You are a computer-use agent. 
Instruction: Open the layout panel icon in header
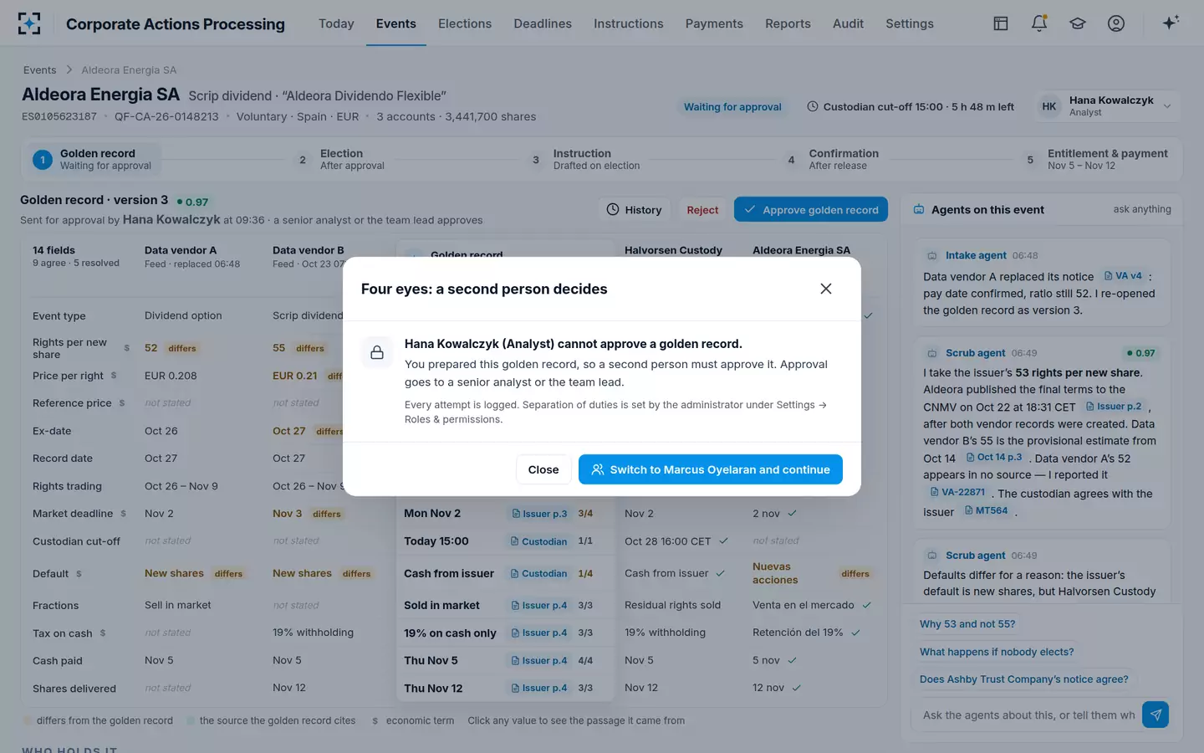point(1001,23)
